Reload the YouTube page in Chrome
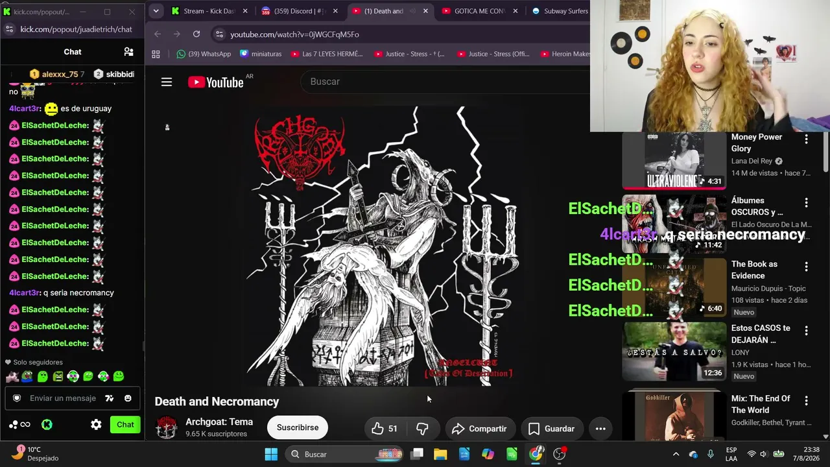 point(196,34)
